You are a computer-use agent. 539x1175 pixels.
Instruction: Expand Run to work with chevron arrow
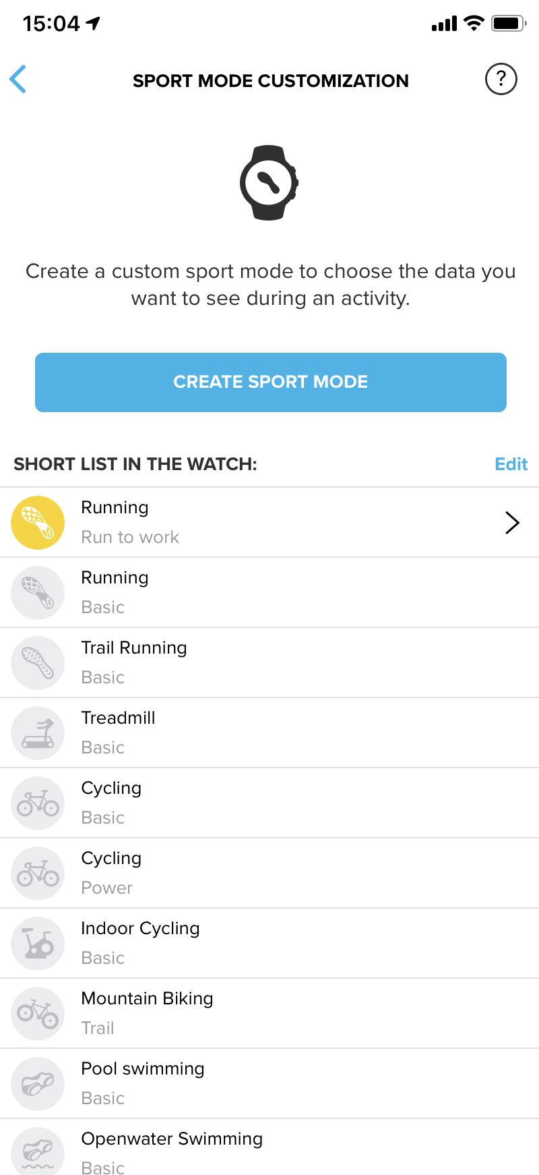(512, 523)
